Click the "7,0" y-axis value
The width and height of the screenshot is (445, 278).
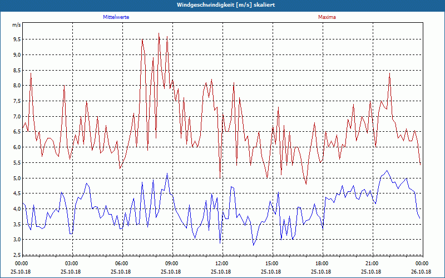17,116
